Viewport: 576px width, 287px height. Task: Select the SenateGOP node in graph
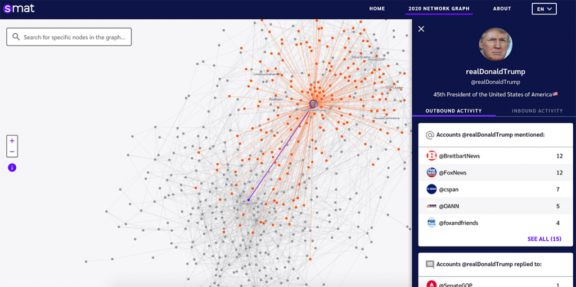tap(248, 200)
